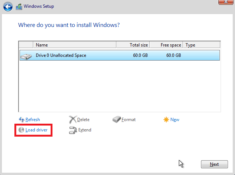This screenshot has width=235, height=175.
Task: Click the Windows Setup title icon
Action: pyautogui.click(x=19, y=7)
